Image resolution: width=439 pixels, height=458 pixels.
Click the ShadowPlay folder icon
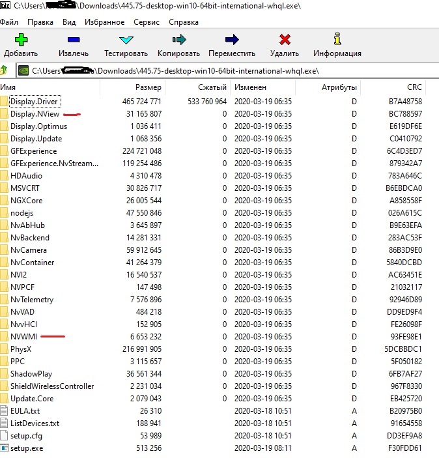coord(4,373)
